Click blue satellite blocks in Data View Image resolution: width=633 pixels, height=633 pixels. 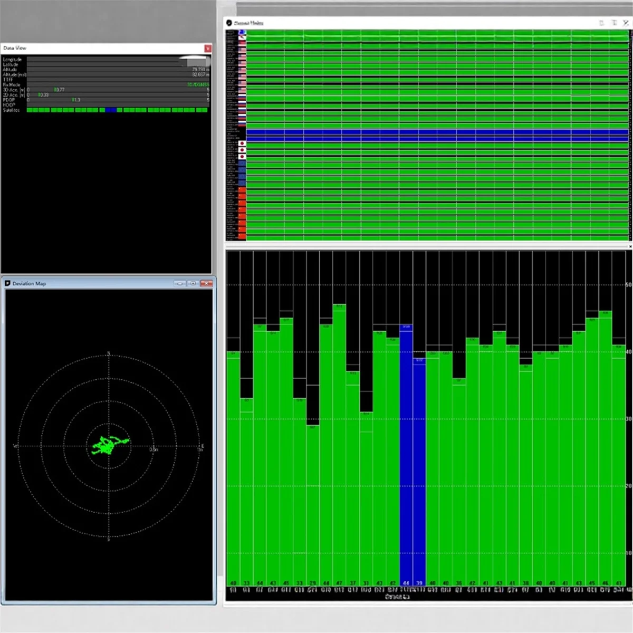(x=111, y=110)
